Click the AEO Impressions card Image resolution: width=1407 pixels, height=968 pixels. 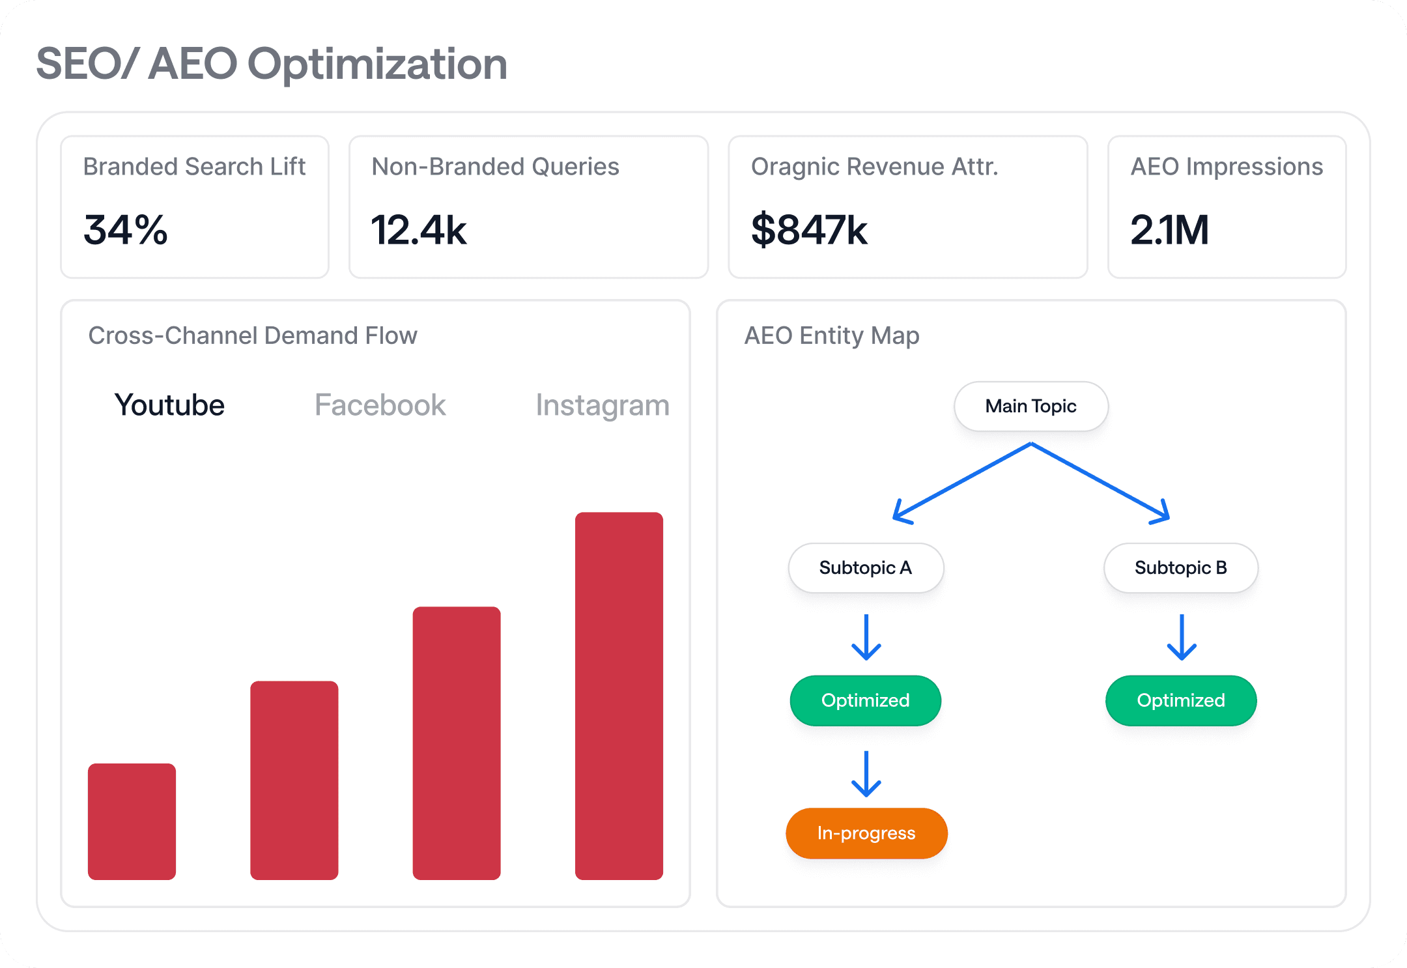pyautogui.click(x=1227, y=206)
